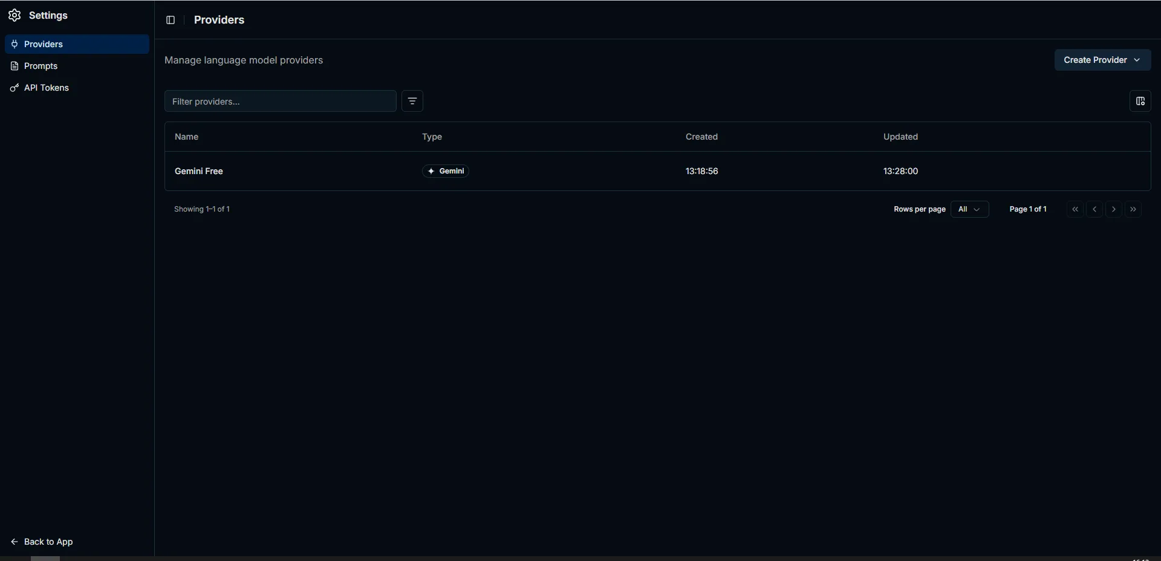Sort by the Name column header

pyautogui.click(x=186, y=137)
